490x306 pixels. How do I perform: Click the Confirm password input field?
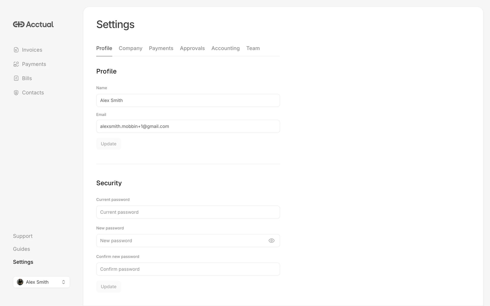click(188, 269)
